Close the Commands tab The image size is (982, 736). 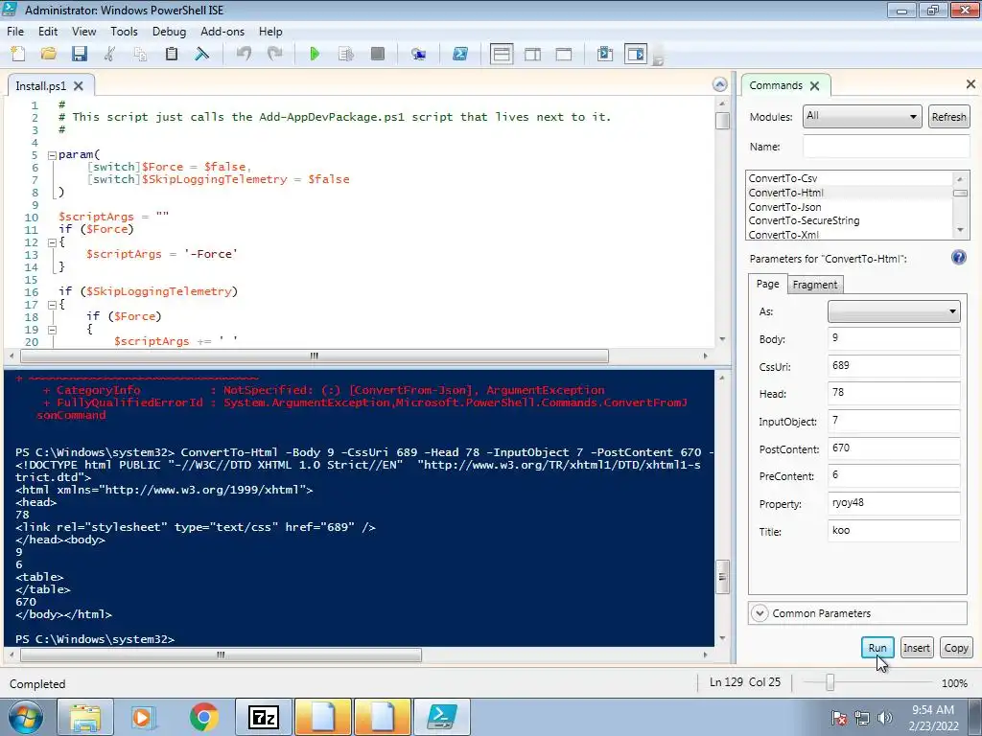coord(814,85)
